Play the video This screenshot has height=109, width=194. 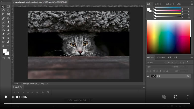pos(6,97)
